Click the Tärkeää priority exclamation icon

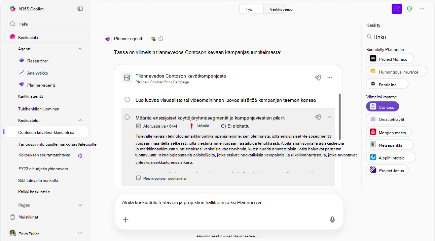pyautogui.click(x=191, y=126)
